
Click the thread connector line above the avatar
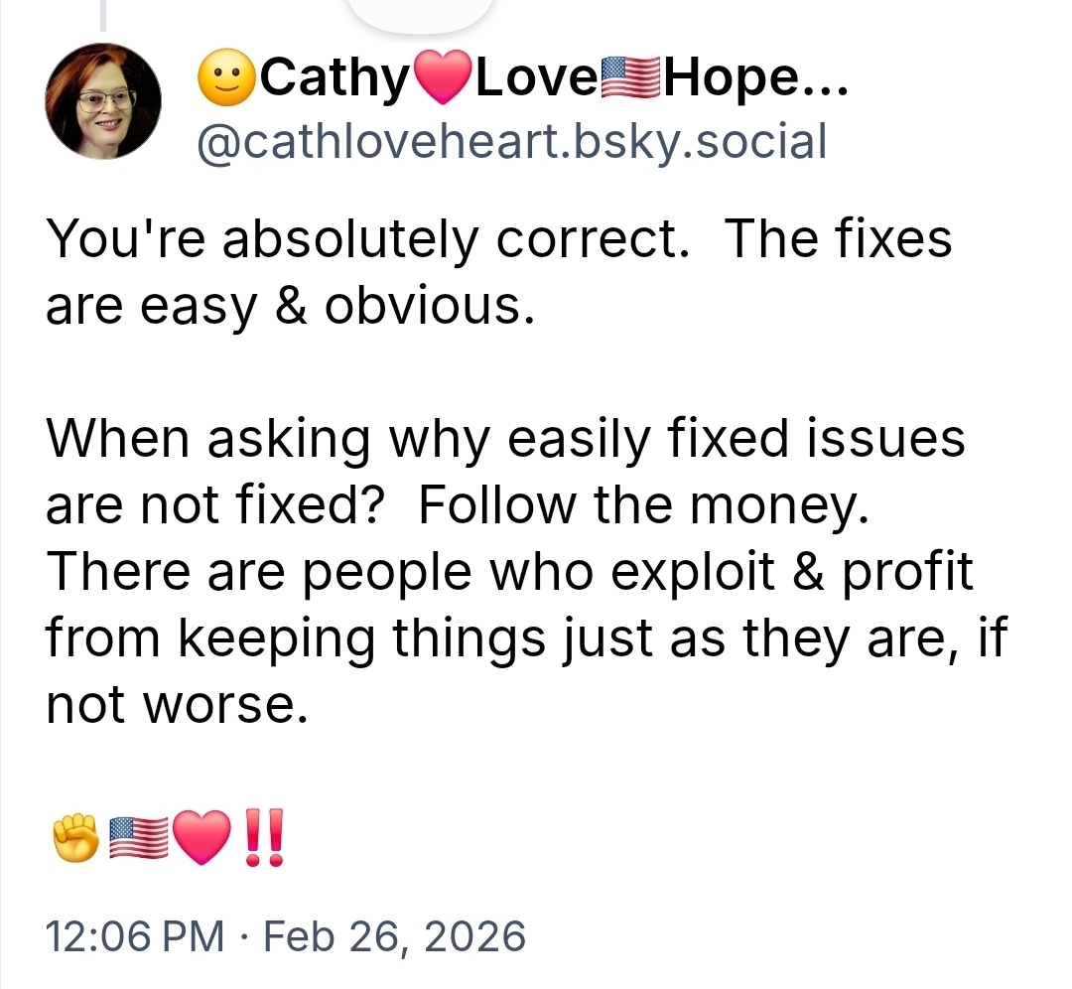tap(103, 14)
